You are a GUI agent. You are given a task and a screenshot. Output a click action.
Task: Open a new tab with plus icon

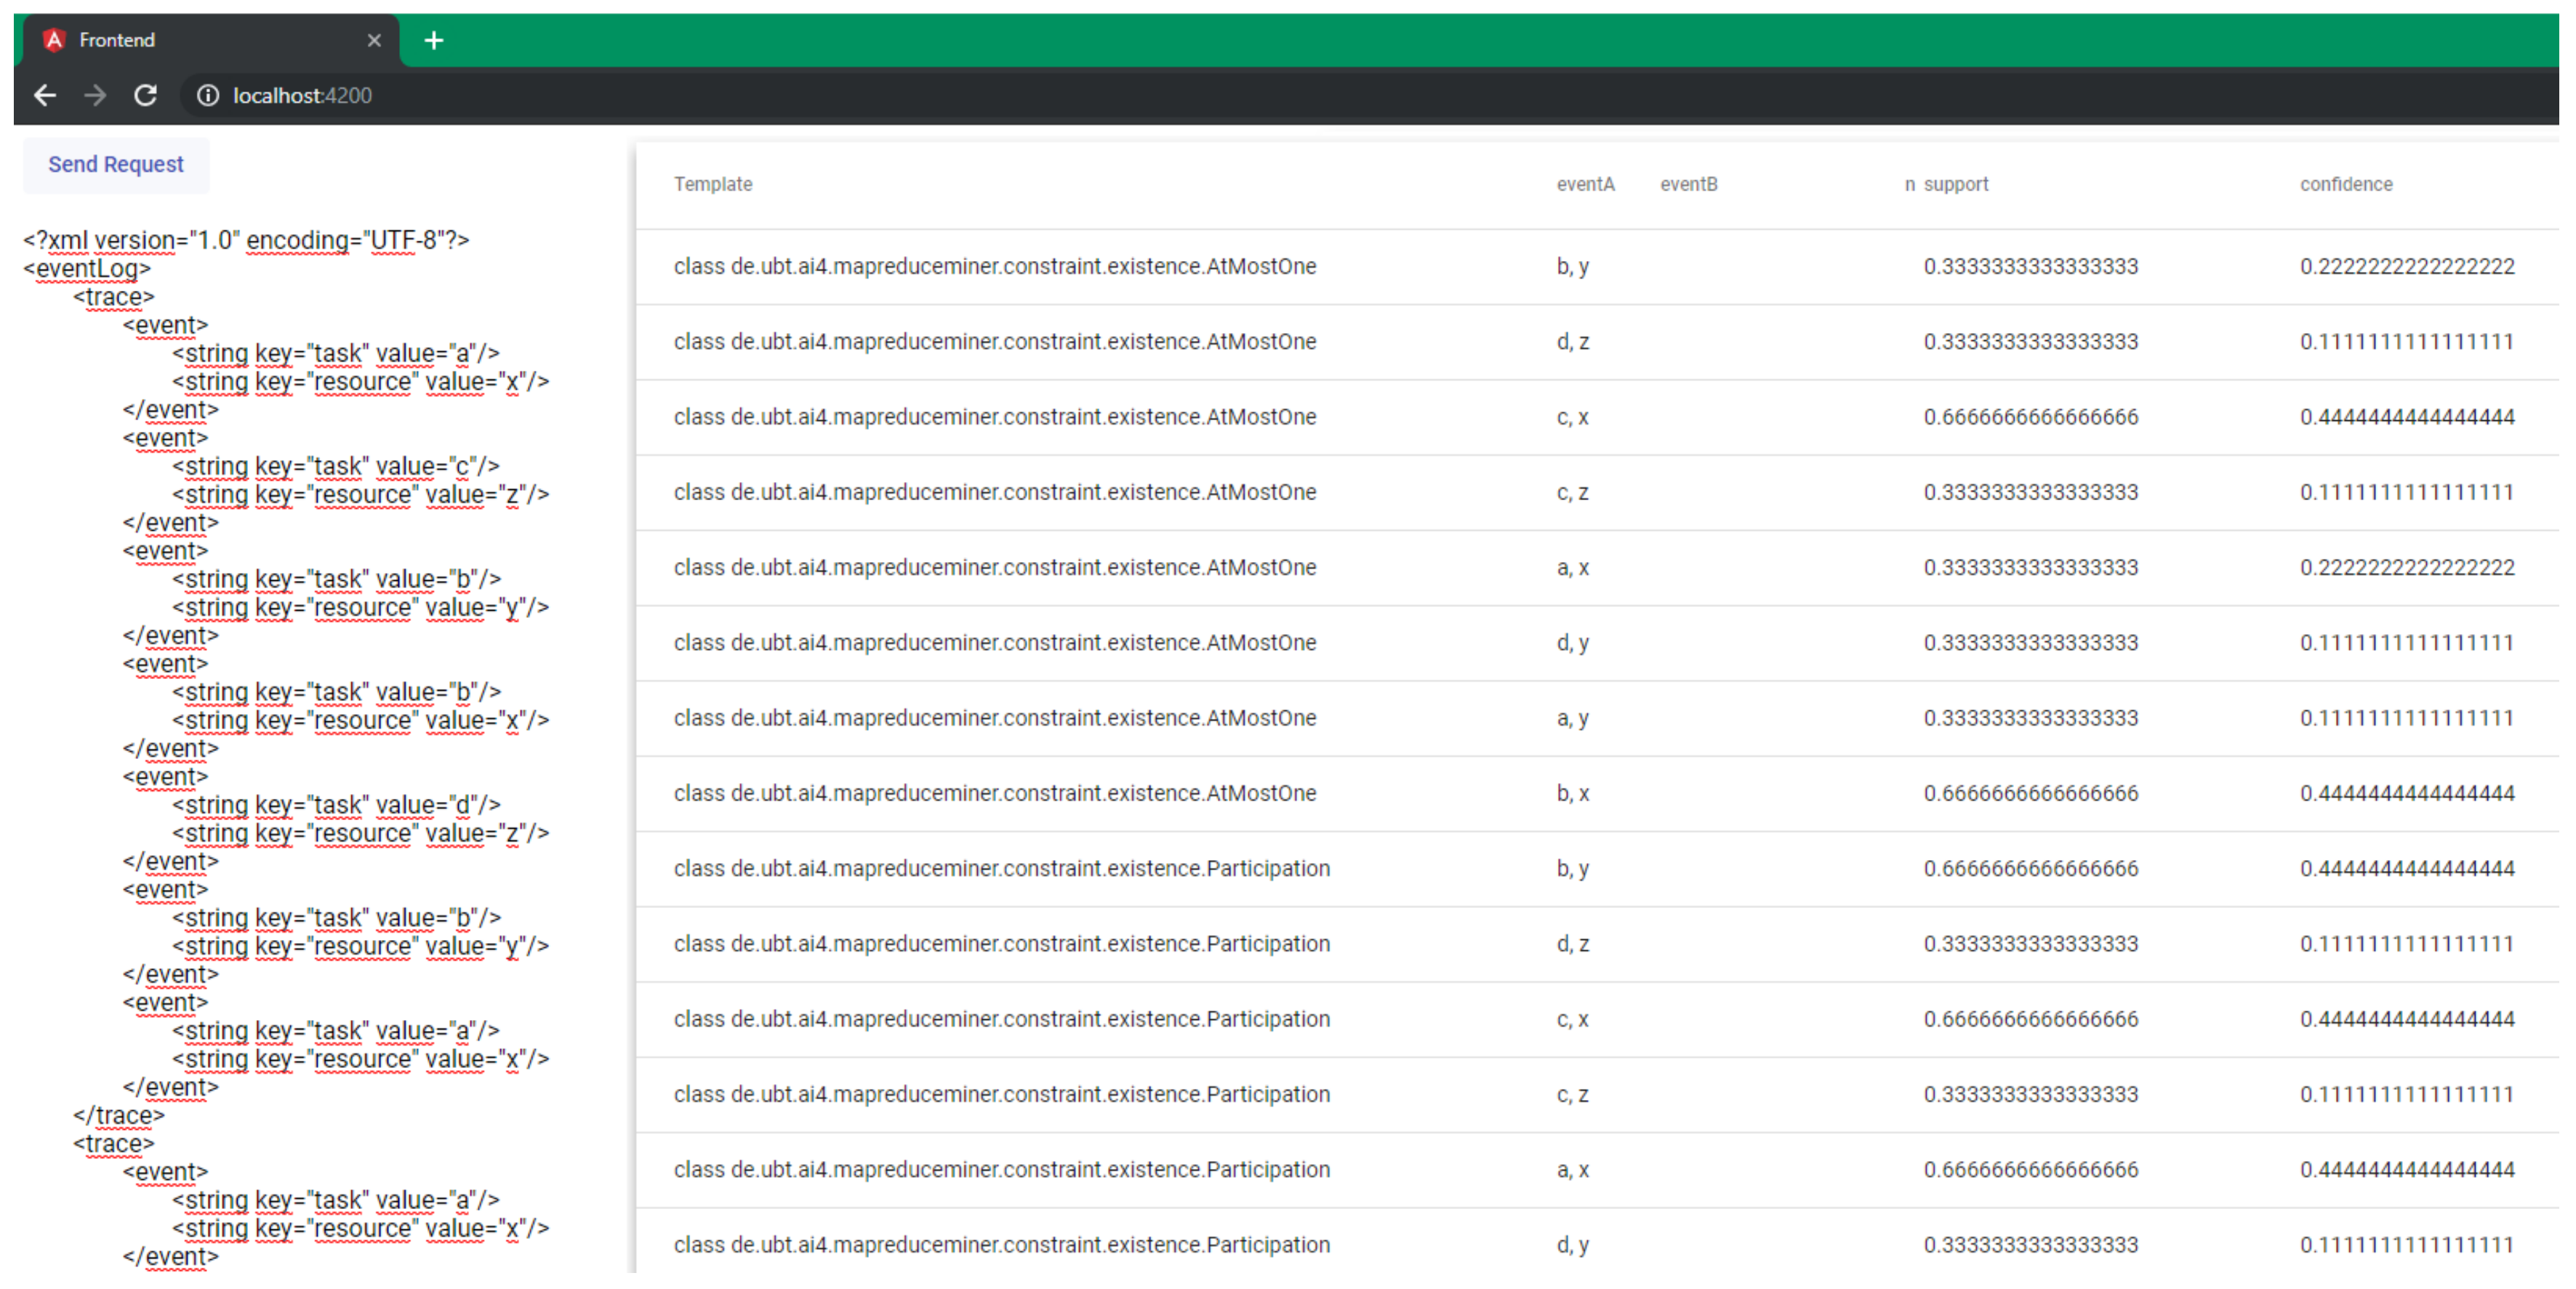click(x=433, y=41)
